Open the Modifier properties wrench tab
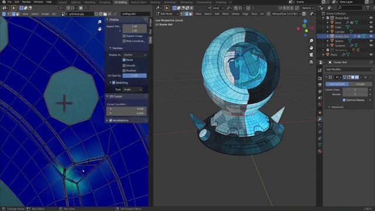This screenshot has width=375, height=211. pyautogui.click(x=320, y=119)
